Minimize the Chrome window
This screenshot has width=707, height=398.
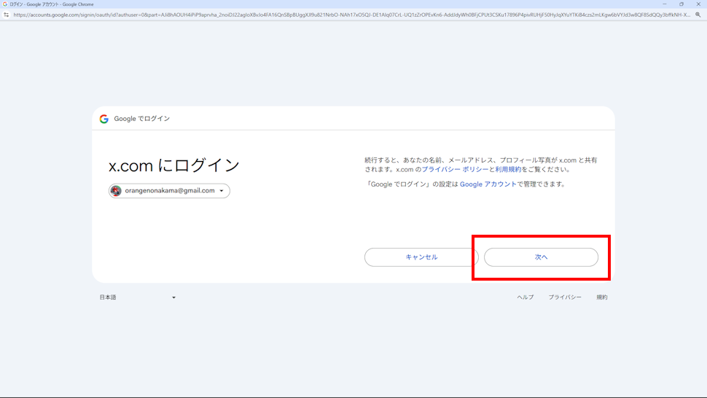(x=665, y=4)
